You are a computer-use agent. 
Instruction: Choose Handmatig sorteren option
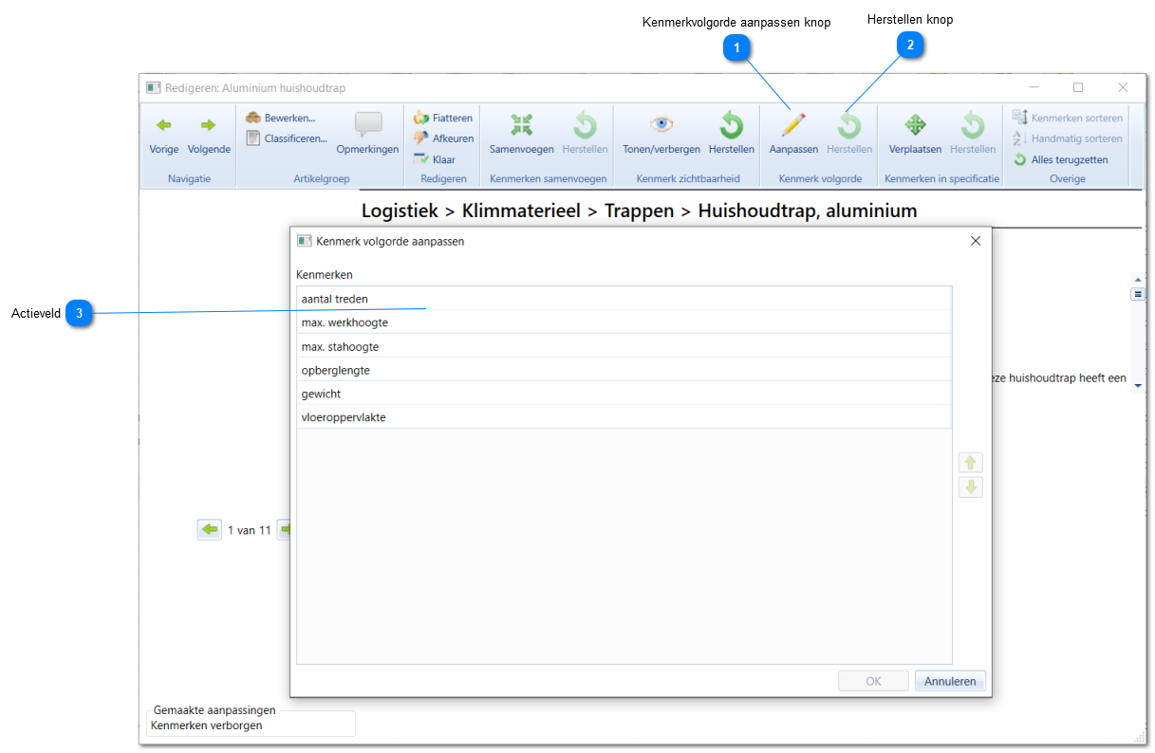1067,138
